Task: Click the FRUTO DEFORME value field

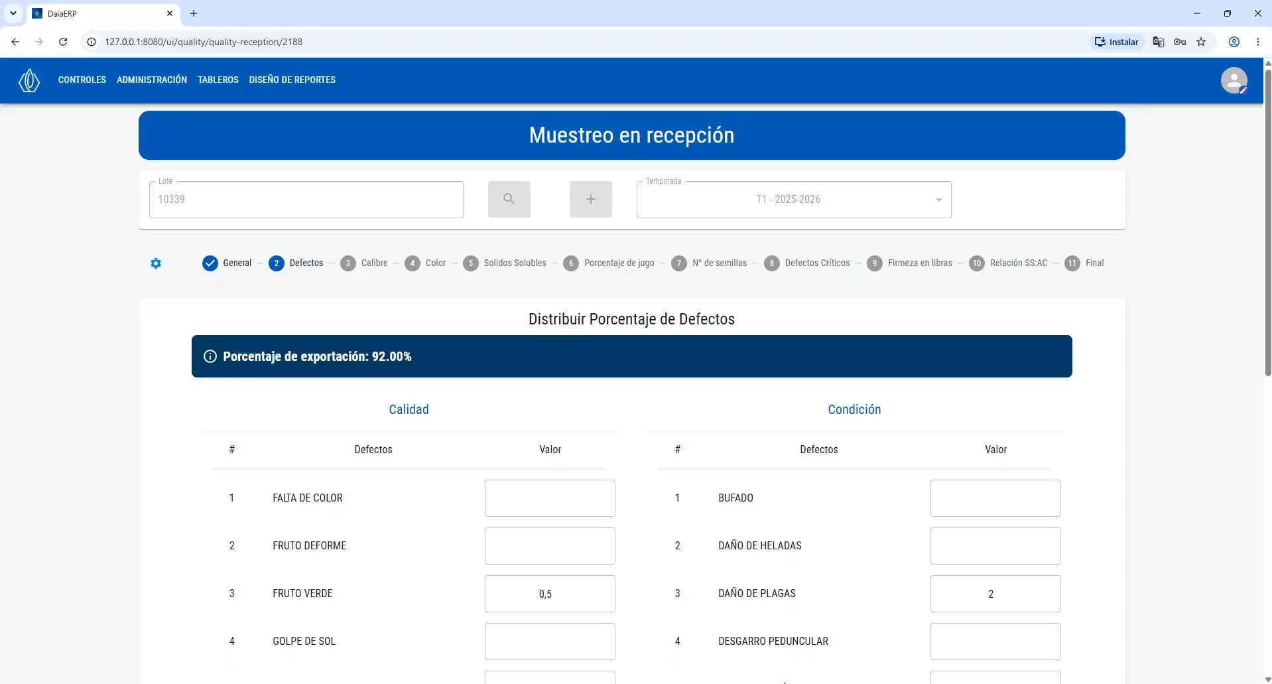Action: [550, 546]
